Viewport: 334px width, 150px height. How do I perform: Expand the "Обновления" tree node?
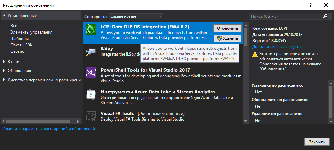4,71
